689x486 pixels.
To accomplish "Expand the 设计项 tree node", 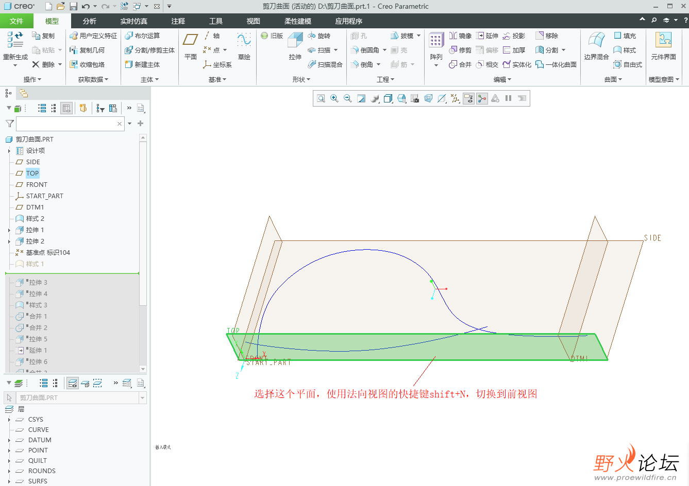I will 9,151.
